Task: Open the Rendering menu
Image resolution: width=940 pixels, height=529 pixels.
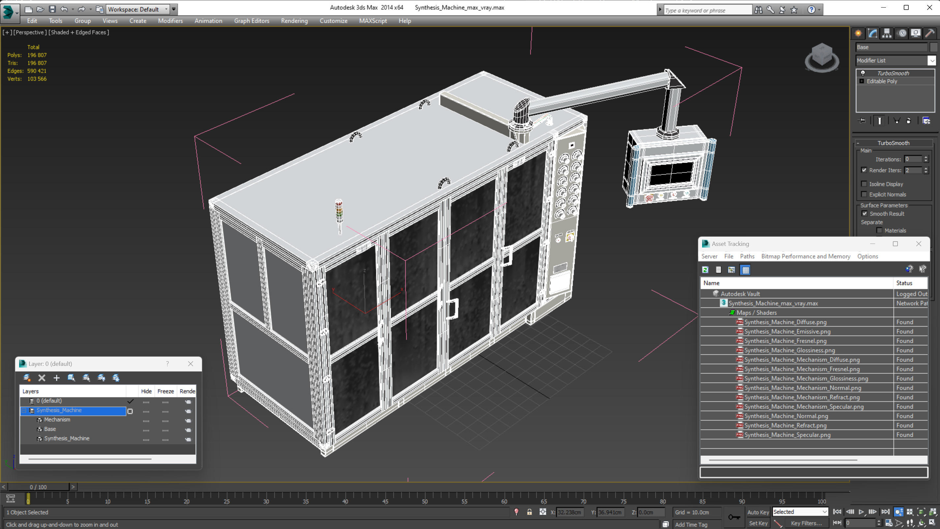Action: point(294,21)
